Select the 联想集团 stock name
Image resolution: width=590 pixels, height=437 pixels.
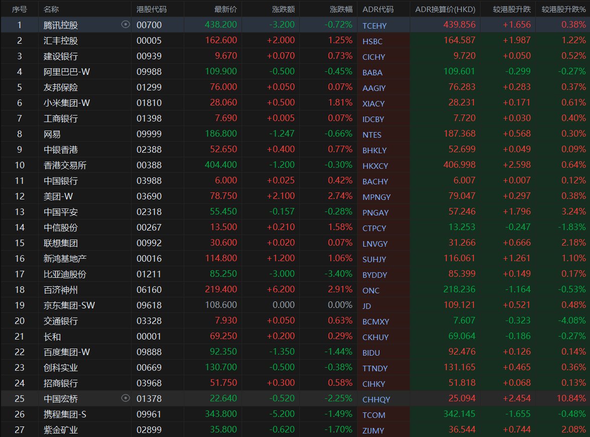pyautogui.click(x=61, y=243)
